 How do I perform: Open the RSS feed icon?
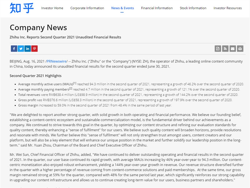click(x=225, y=49)
